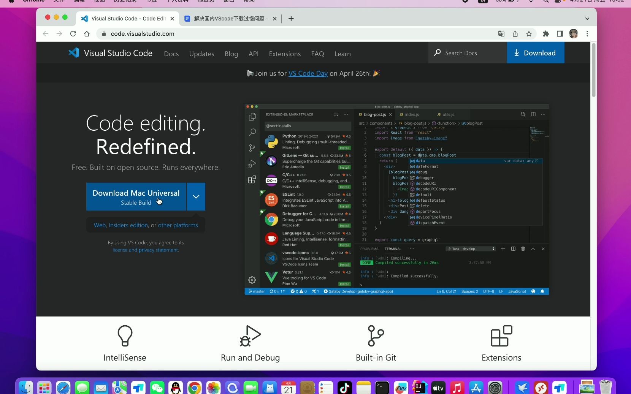Click the Chrome profile avatar

[574, 34]
